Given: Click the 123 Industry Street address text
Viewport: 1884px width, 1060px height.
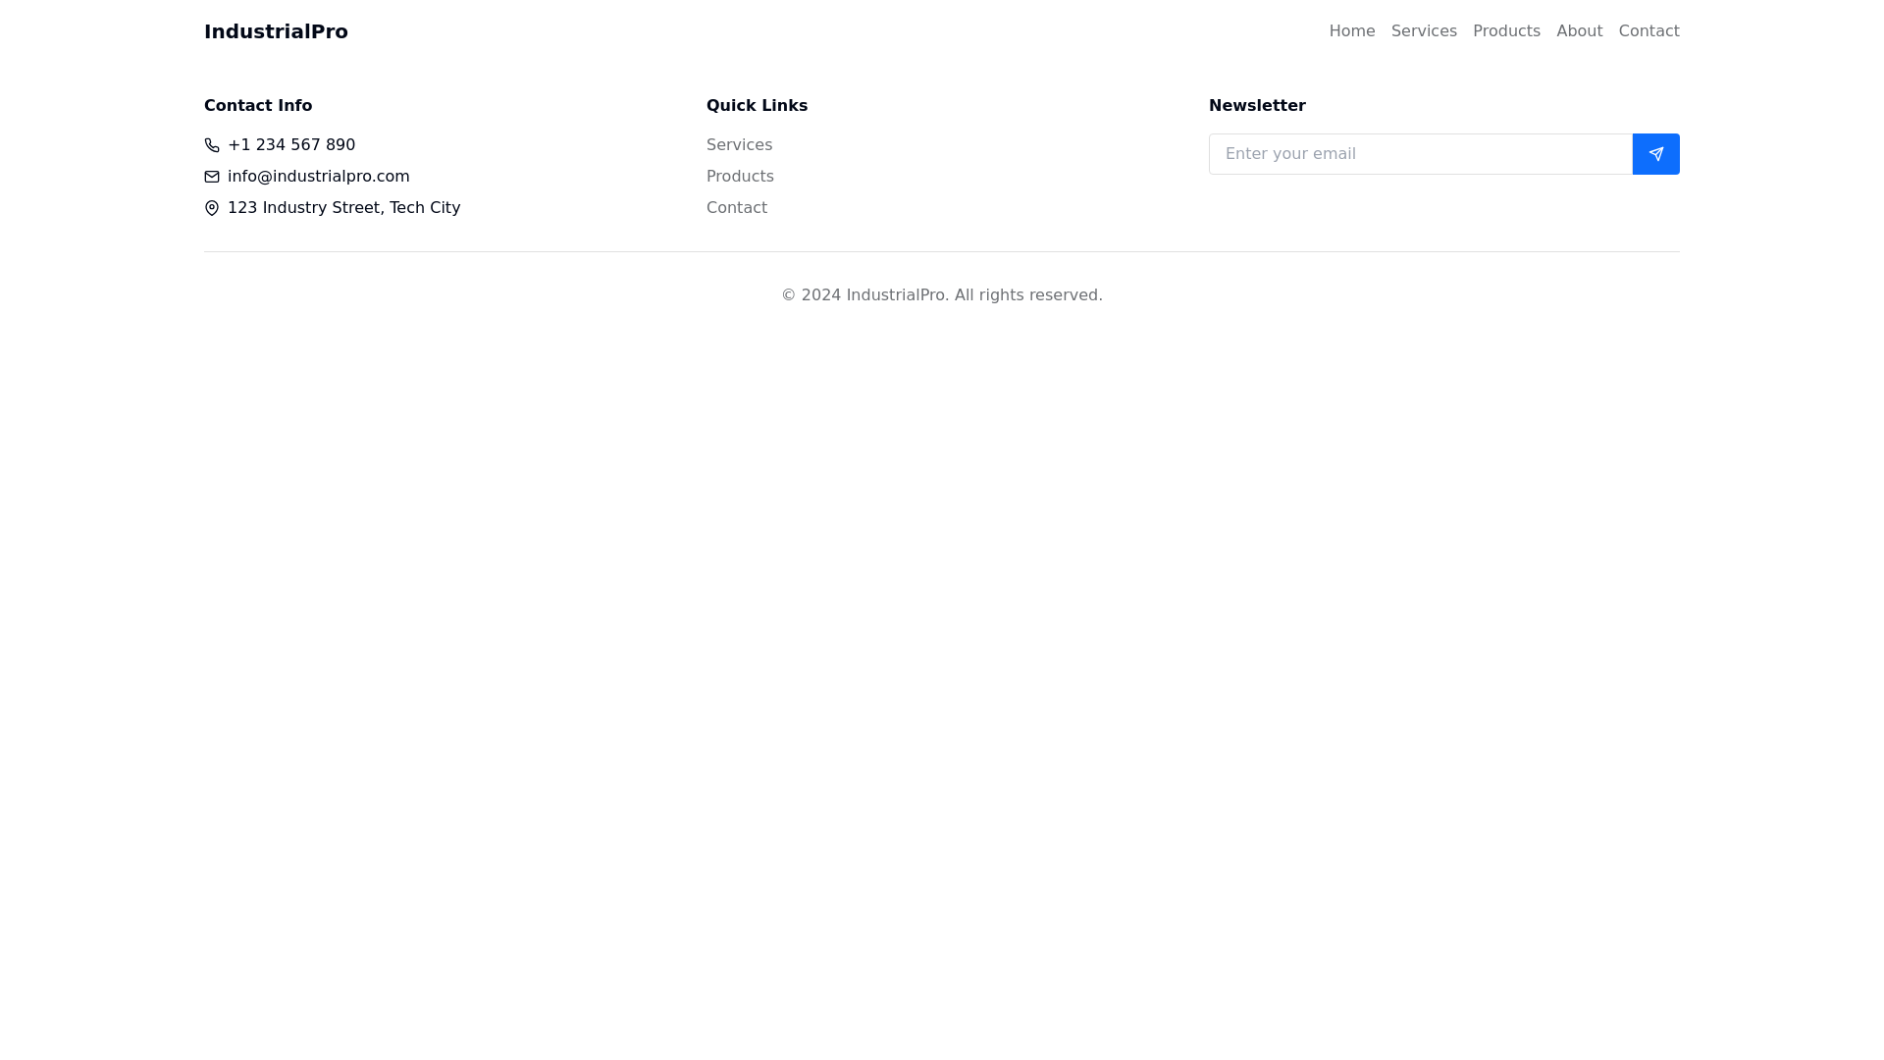Looking at the screenshot, I should click(x=343, y=207).
